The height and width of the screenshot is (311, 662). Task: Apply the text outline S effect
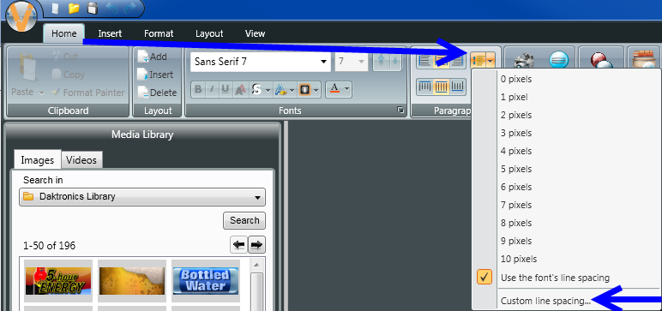256,89
